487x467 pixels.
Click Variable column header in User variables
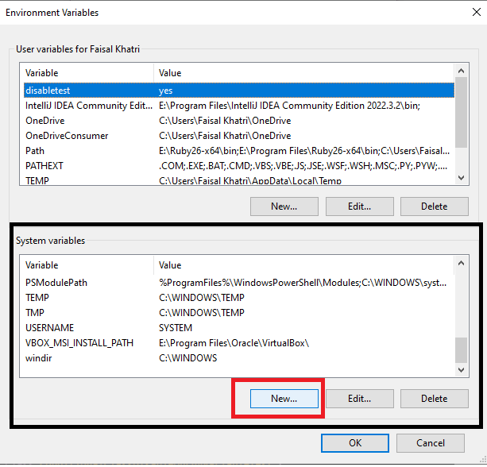(x=87, y=73)
